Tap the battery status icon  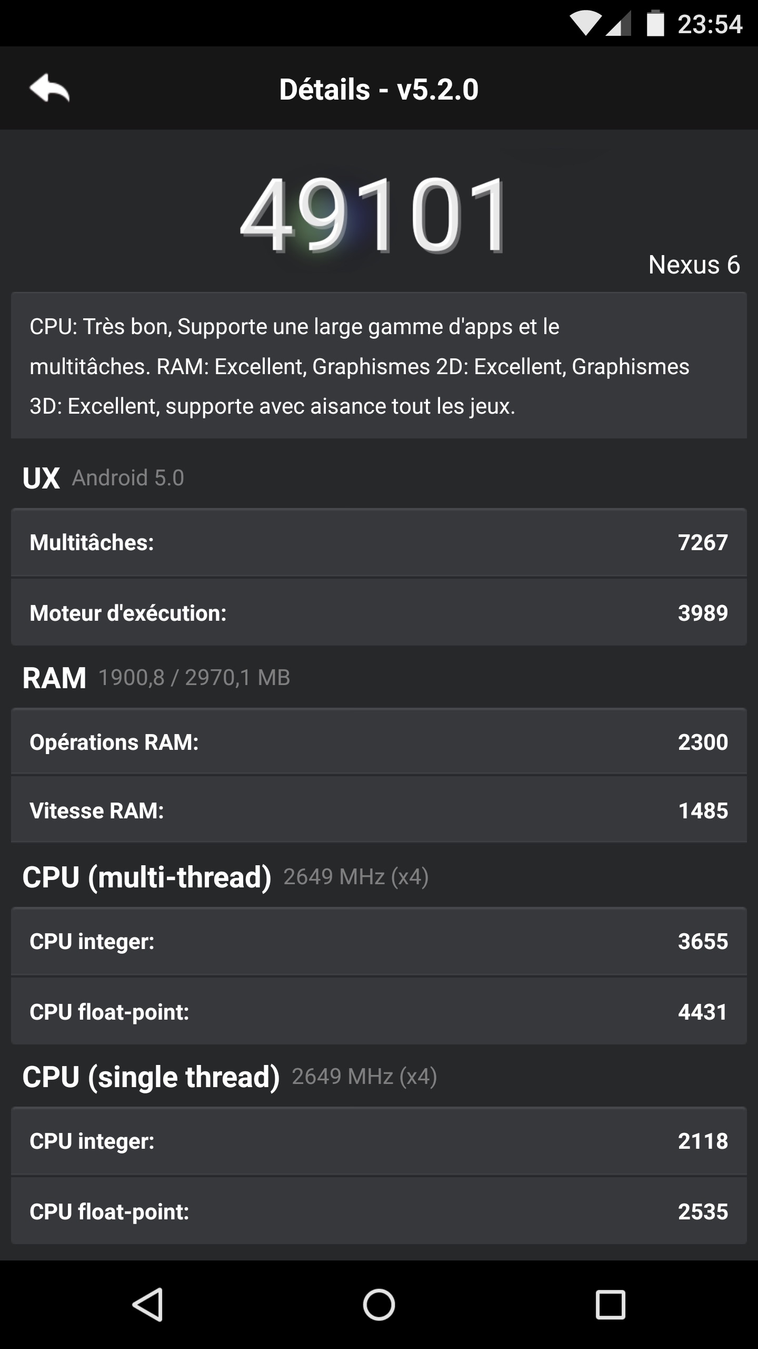[655, 24]
